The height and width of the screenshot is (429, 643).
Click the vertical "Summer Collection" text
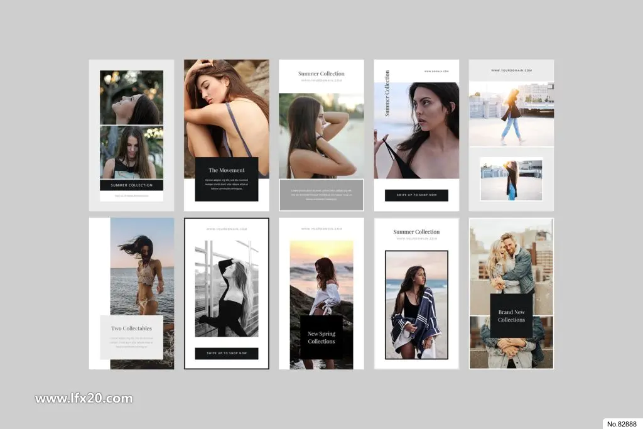click(x=387, y=94)
